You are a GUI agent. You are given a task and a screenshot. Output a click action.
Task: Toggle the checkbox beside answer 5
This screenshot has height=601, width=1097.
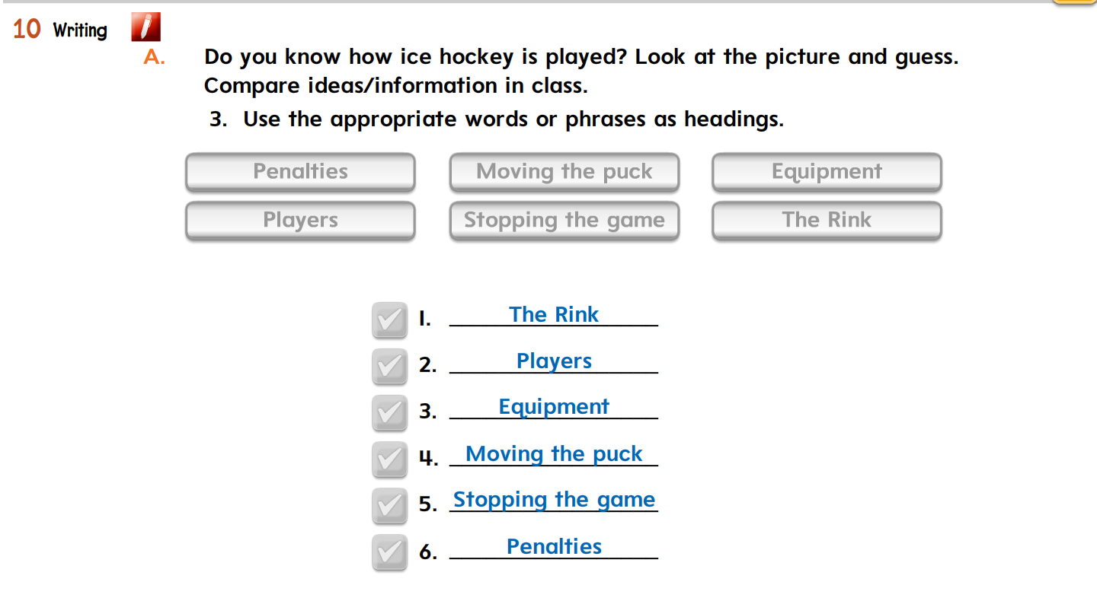coord(389,506)
